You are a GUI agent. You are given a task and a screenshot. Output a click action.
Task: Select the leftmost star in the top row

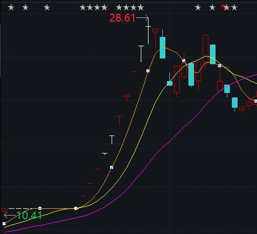click(x=11, y=8)
